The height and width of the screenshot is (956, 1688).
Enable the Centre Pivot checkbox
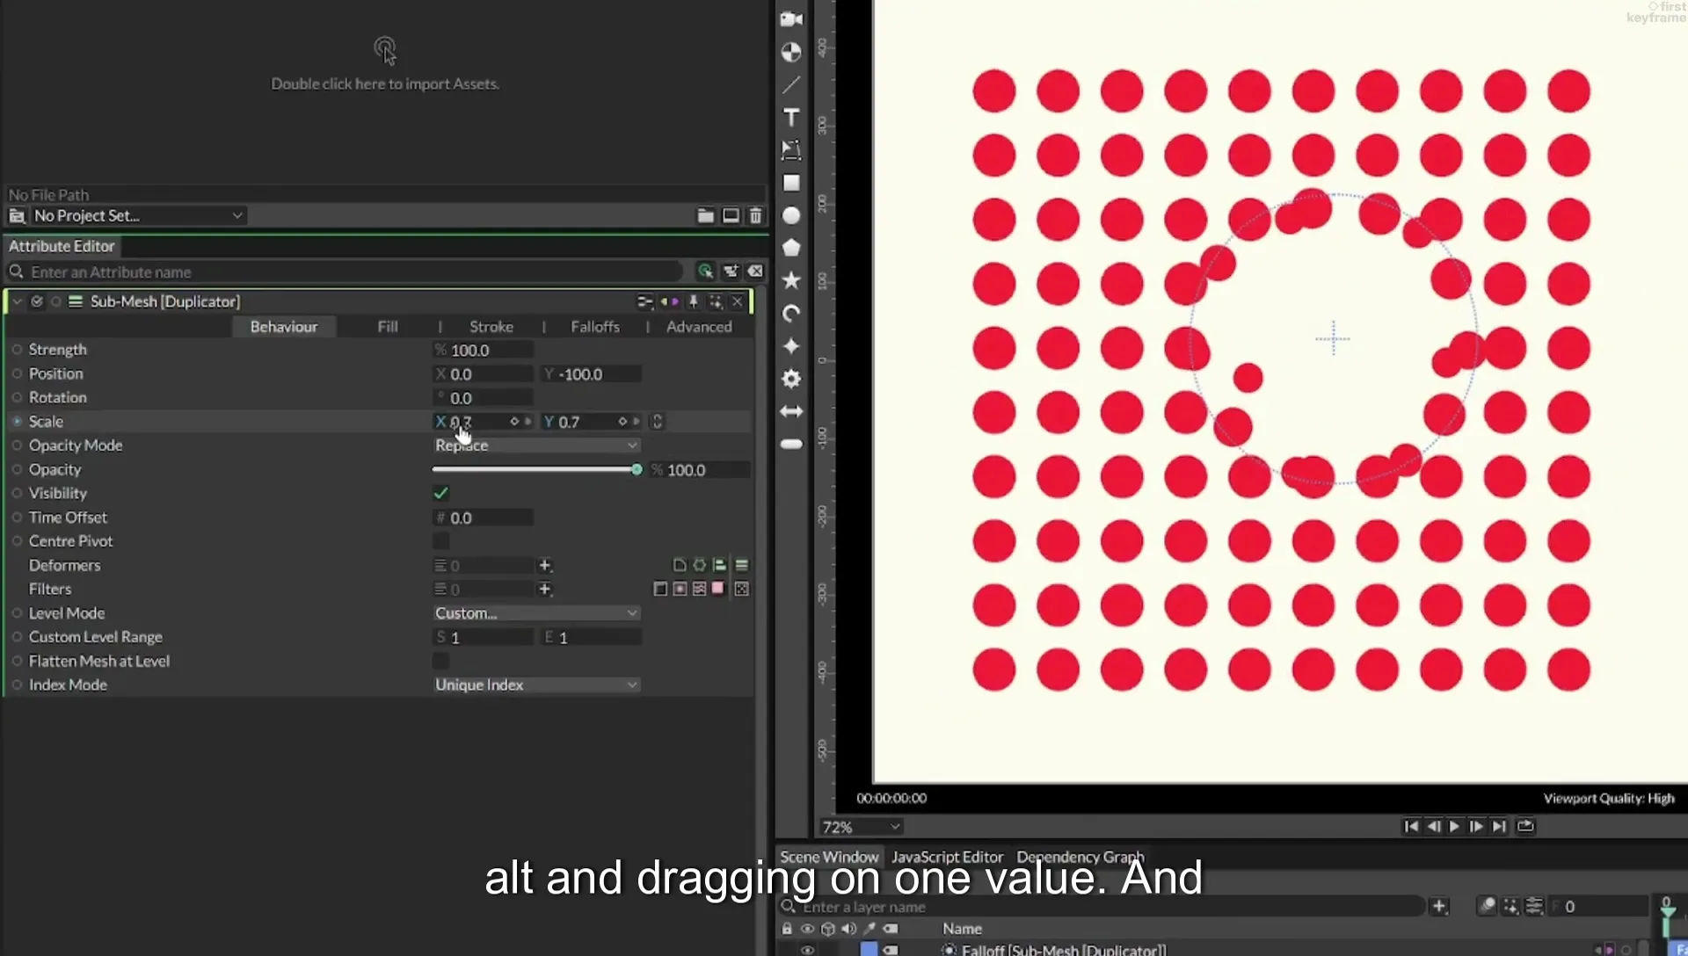point(441,541)
